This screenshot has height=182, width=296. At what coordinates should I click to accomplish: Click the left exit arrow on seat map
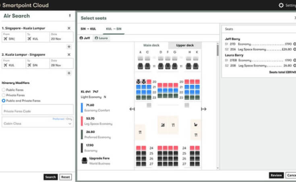132,109
